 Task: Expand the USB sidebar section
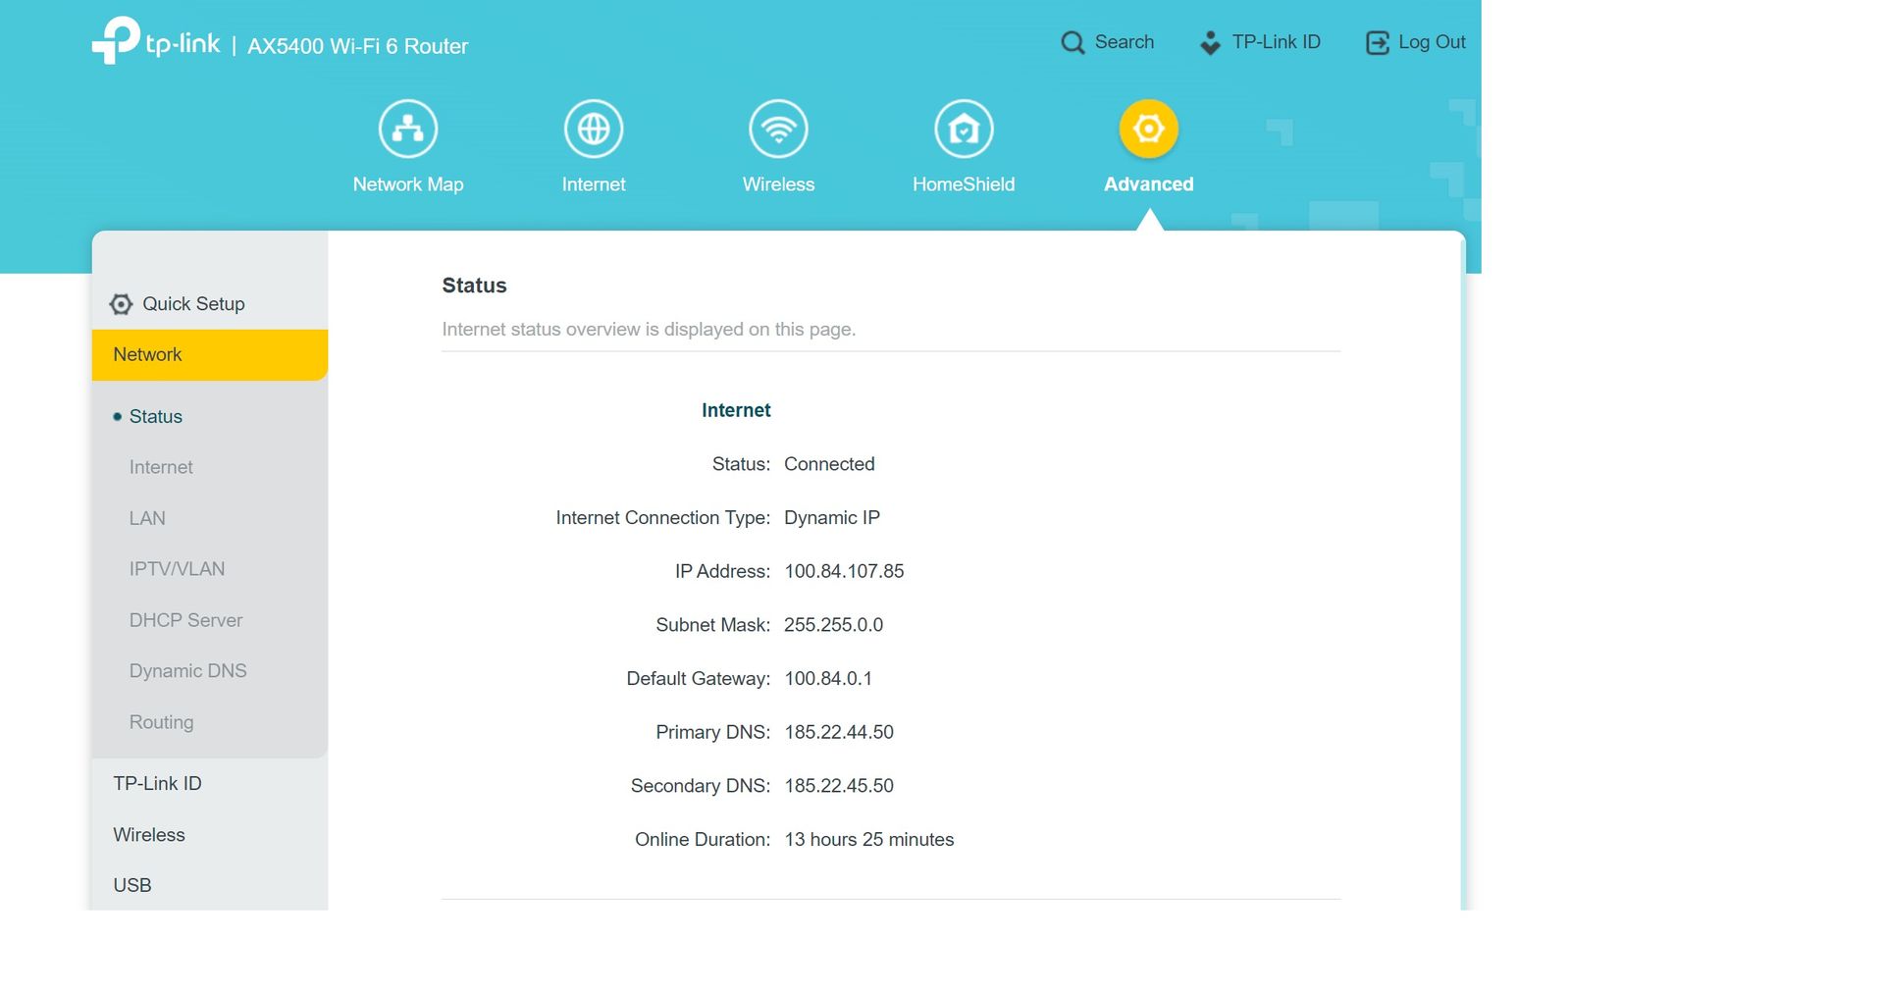coord(132,885)
